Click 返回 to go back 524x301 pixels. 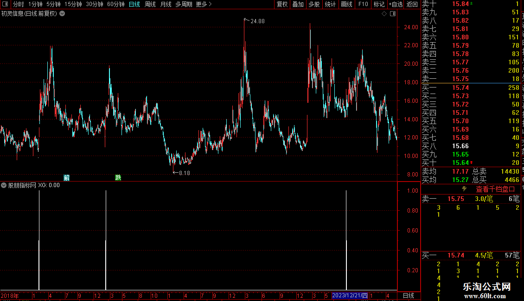(412, 4)
